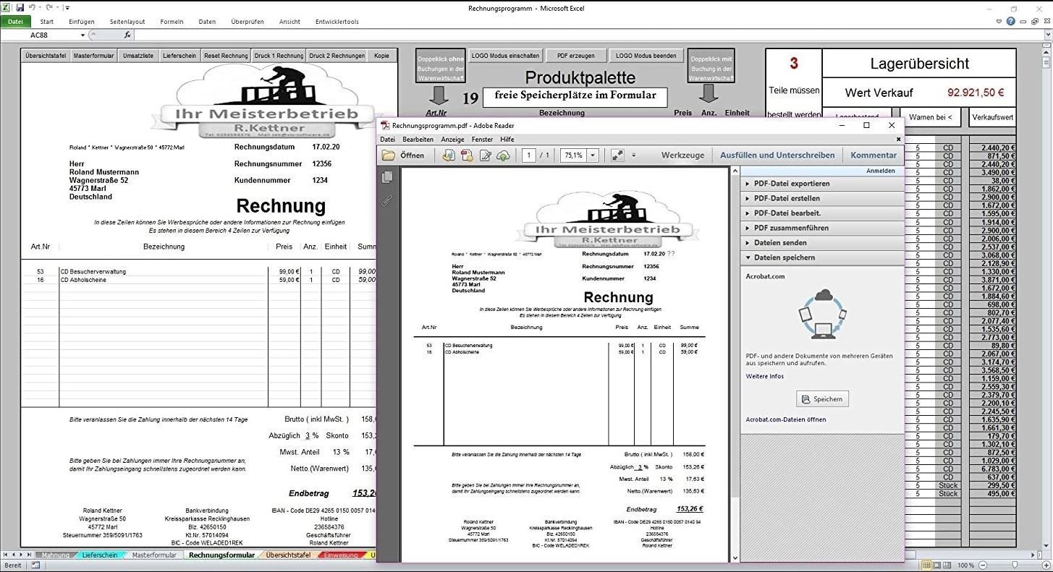Click the Speichern button in Acrobat.com panel

(x=822, y=399)
